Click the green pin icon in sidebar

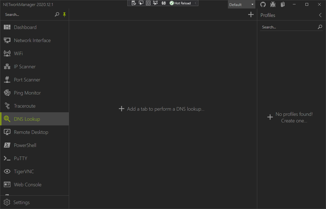tap(64, 14)
